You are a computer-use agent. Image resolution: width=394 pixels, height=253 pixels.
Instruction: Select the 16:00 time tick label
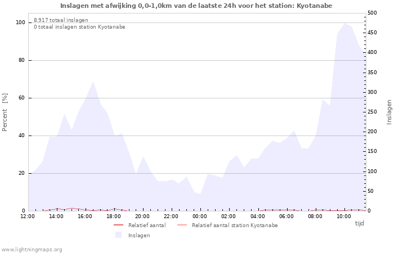[x=85, y=216]
